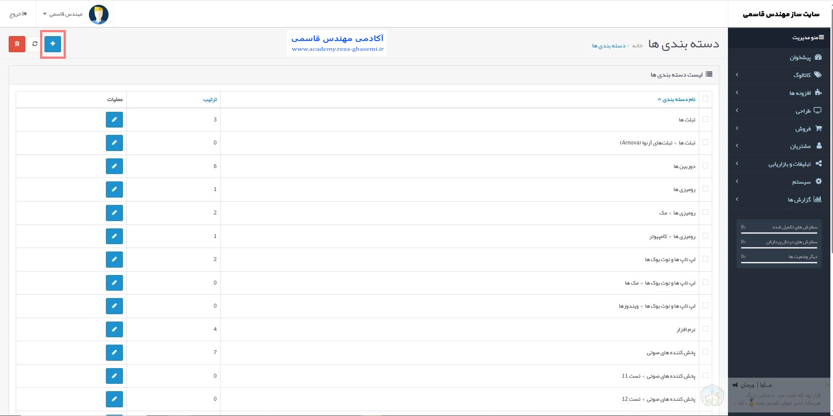Edit the رومیزی ها > کامپیوتر category
The width and height of the screenshot is (833, 416).
[114, 236]
